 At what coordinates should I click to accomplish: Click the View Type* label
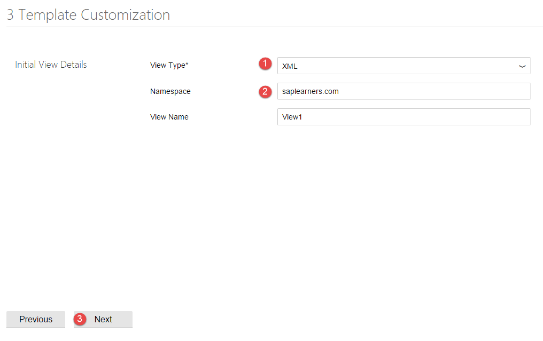[x=169, y=65]
